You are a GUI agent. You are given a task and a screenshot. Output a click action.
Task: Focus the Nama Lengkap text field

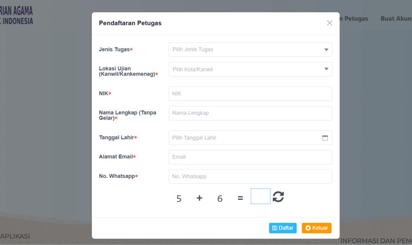tap(250, 113)
